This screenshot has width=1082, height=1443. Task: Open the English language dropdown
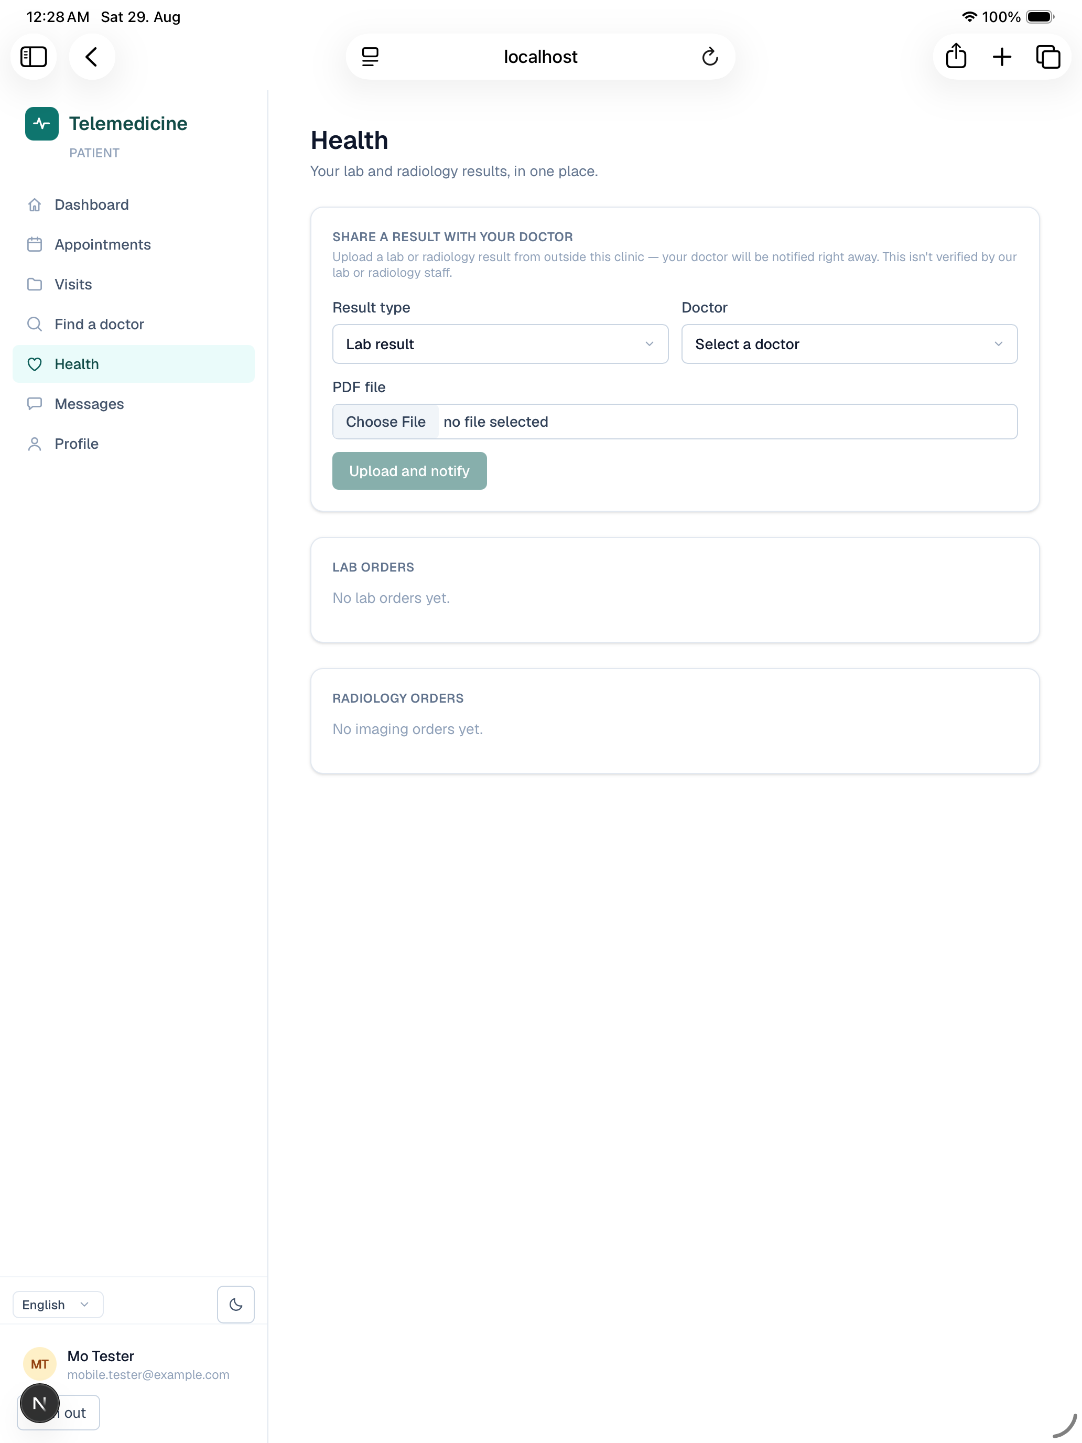coord(58,1304)
